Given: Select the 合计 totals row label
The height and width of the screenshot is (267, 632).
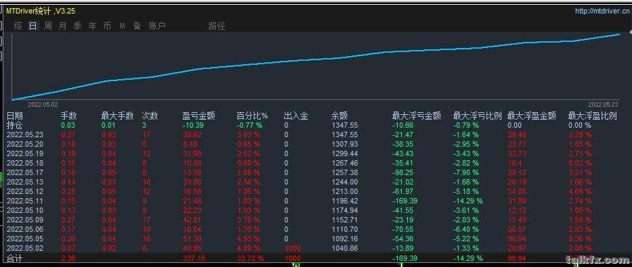Looking at the screenshot, I should point(15,258).
